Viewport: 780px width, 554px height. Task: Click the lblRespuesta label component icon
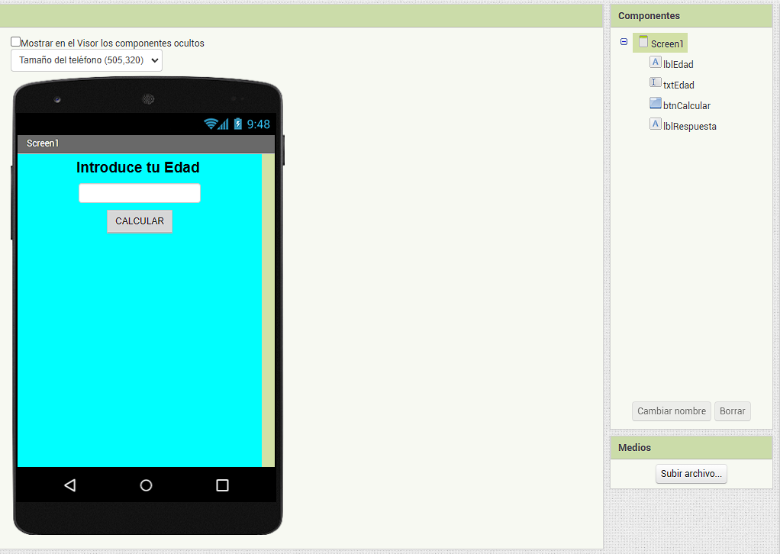tap(655, 124)
